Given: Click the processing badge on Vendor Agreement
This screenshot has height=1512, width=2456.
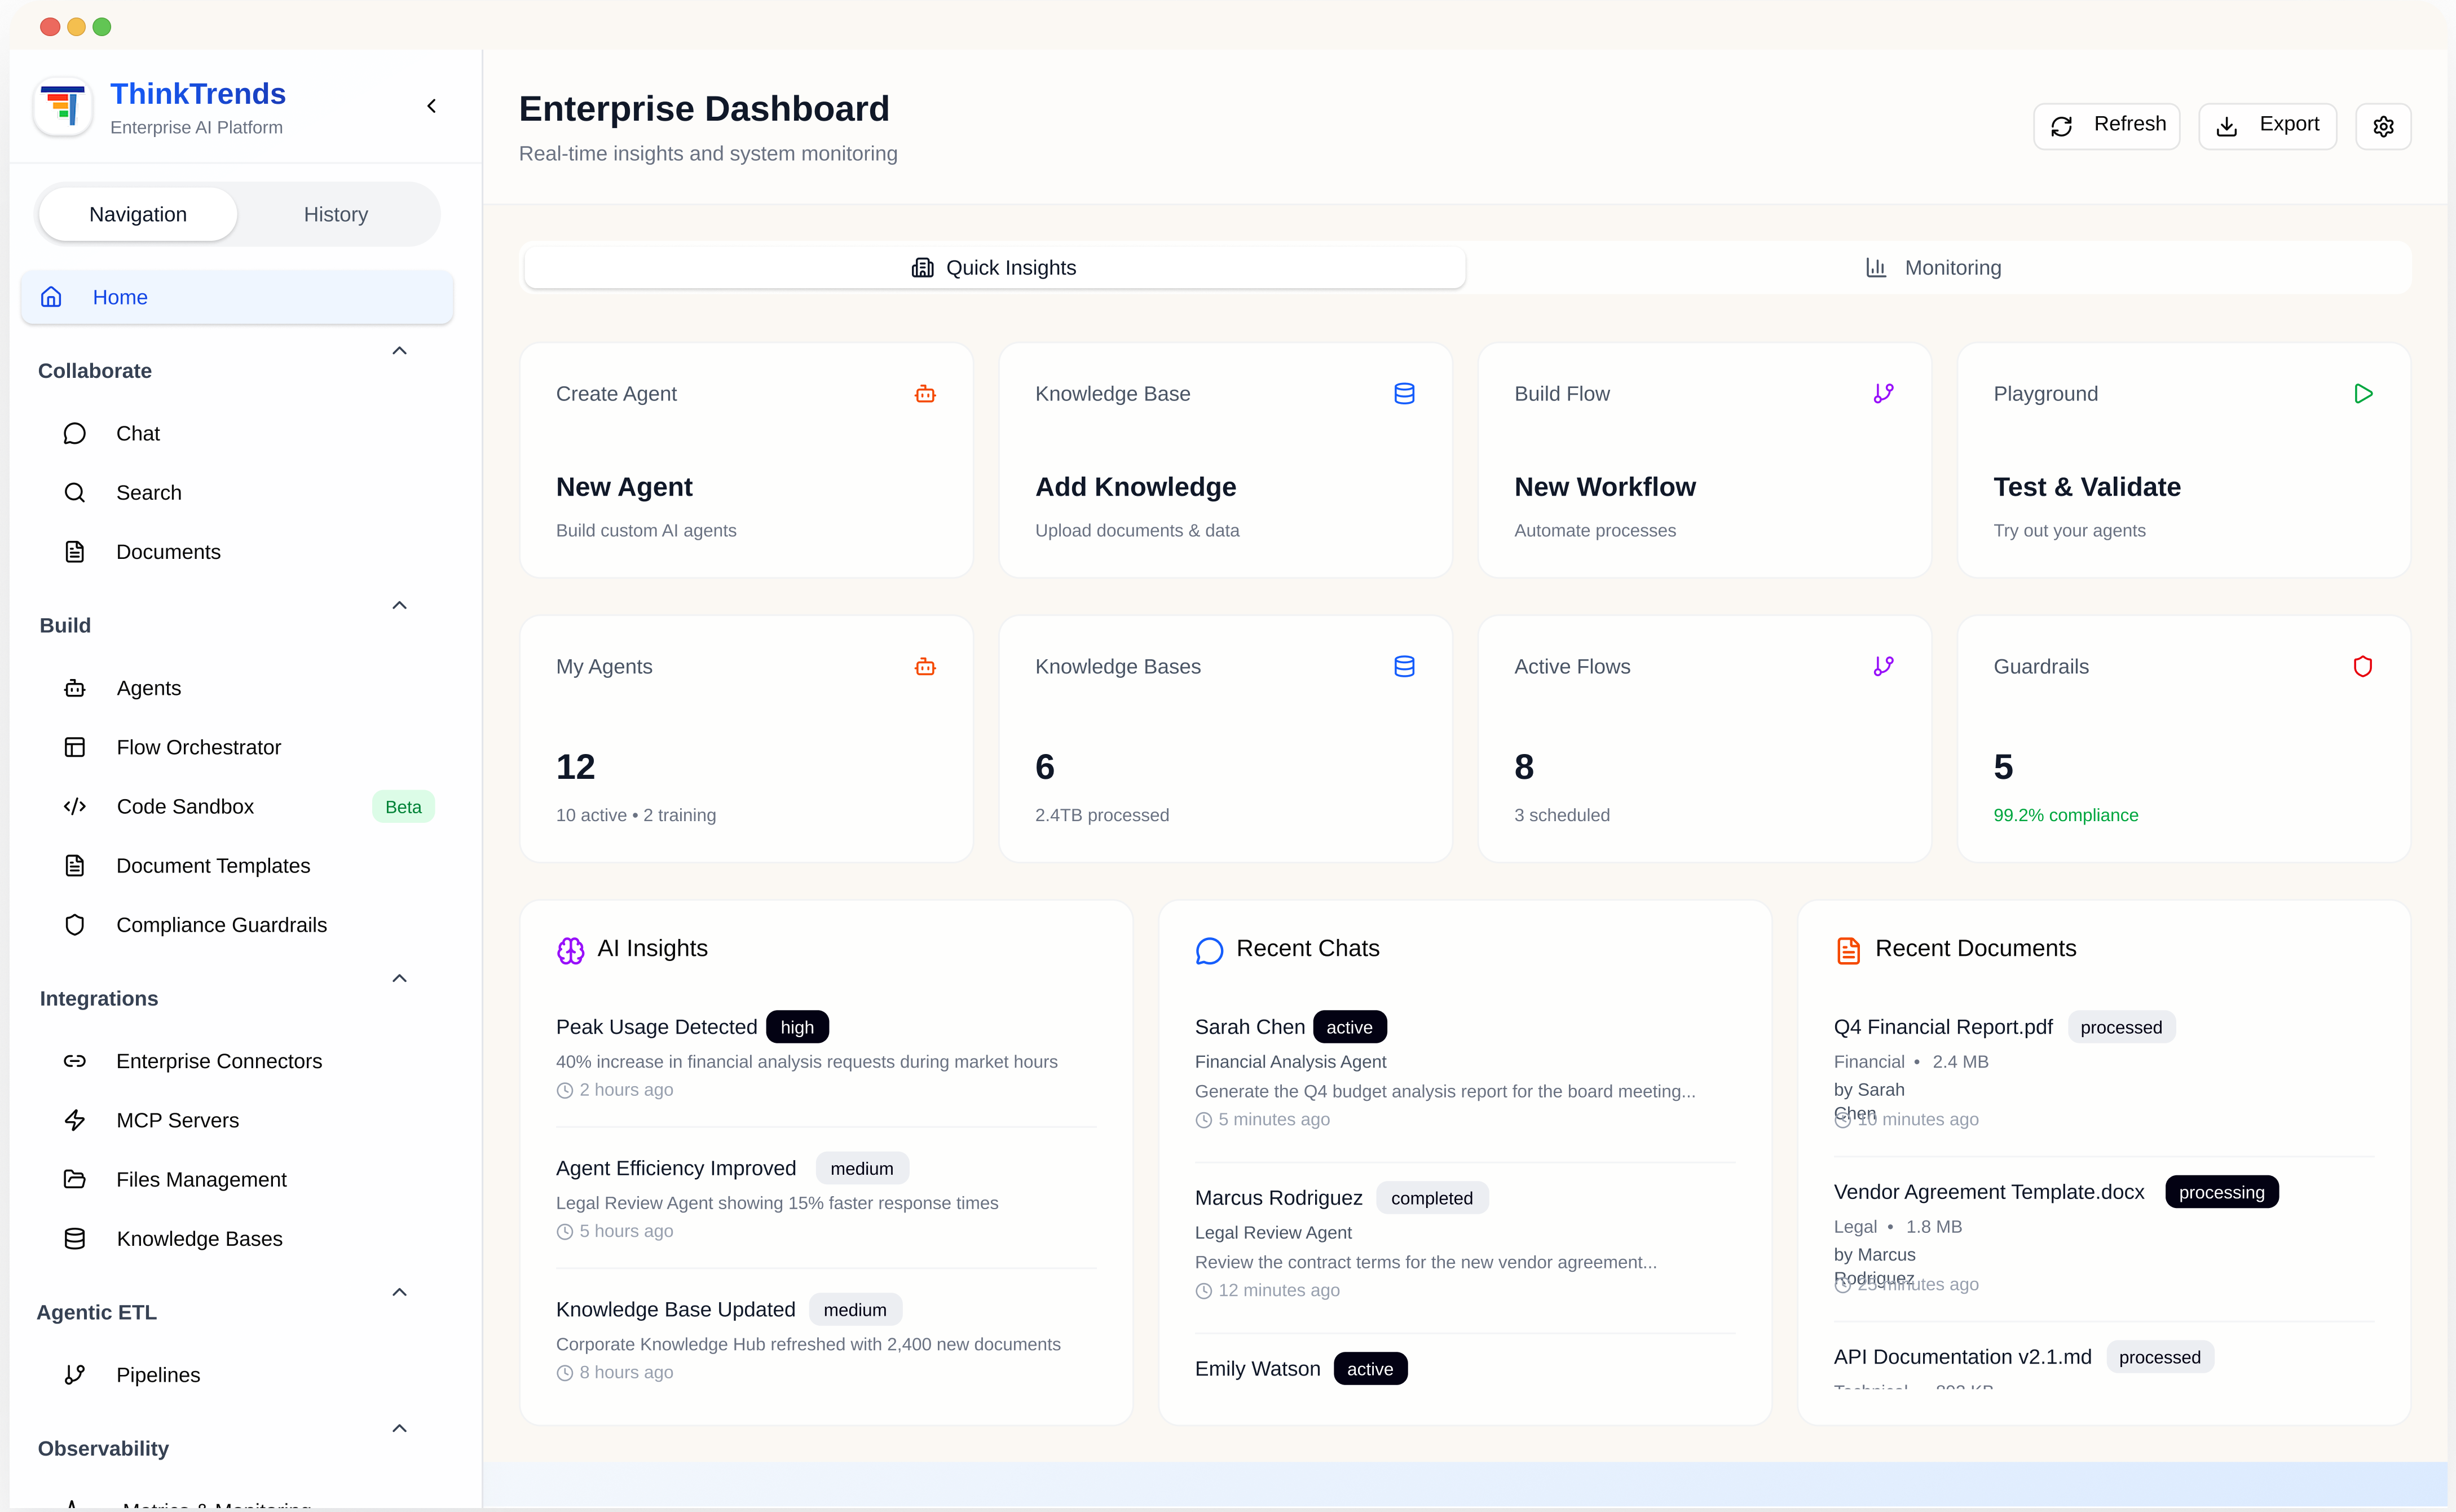Looking at the screenshot, I should (2222, 1192).
